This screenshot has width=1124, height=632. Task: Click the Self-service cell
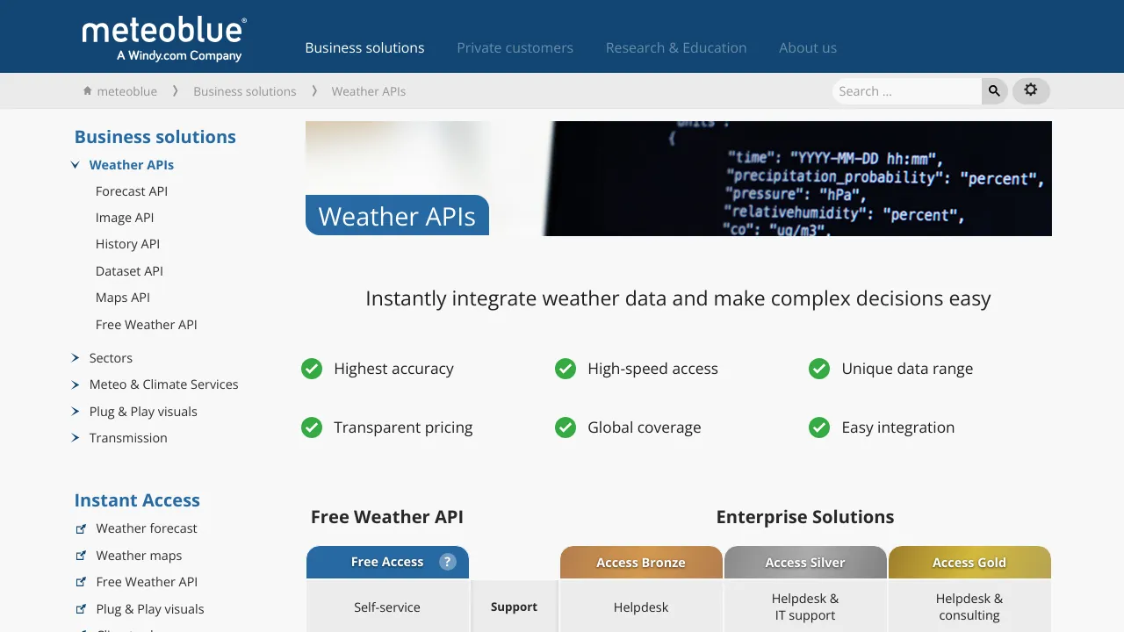[x=387, y=607]
